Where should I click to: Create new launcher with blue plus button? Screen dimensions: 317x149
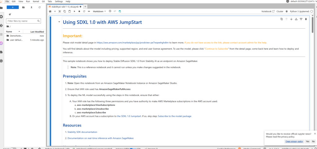click(13, 7)
